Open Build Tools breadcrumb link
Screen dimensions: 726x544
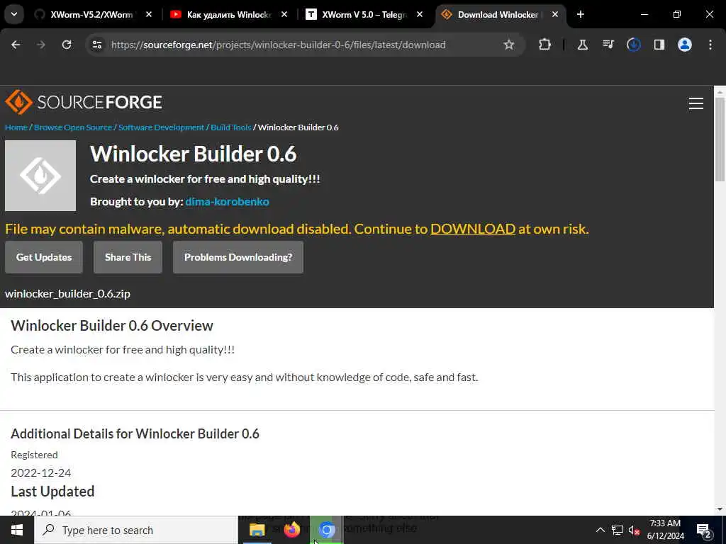[x=230, y=127]
